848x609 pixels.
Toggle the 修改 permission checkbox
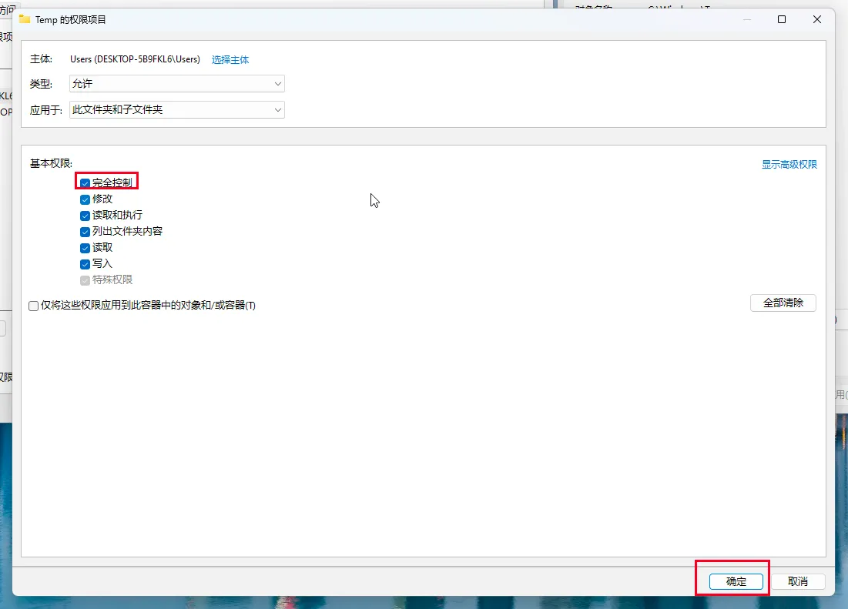point(85,199)
